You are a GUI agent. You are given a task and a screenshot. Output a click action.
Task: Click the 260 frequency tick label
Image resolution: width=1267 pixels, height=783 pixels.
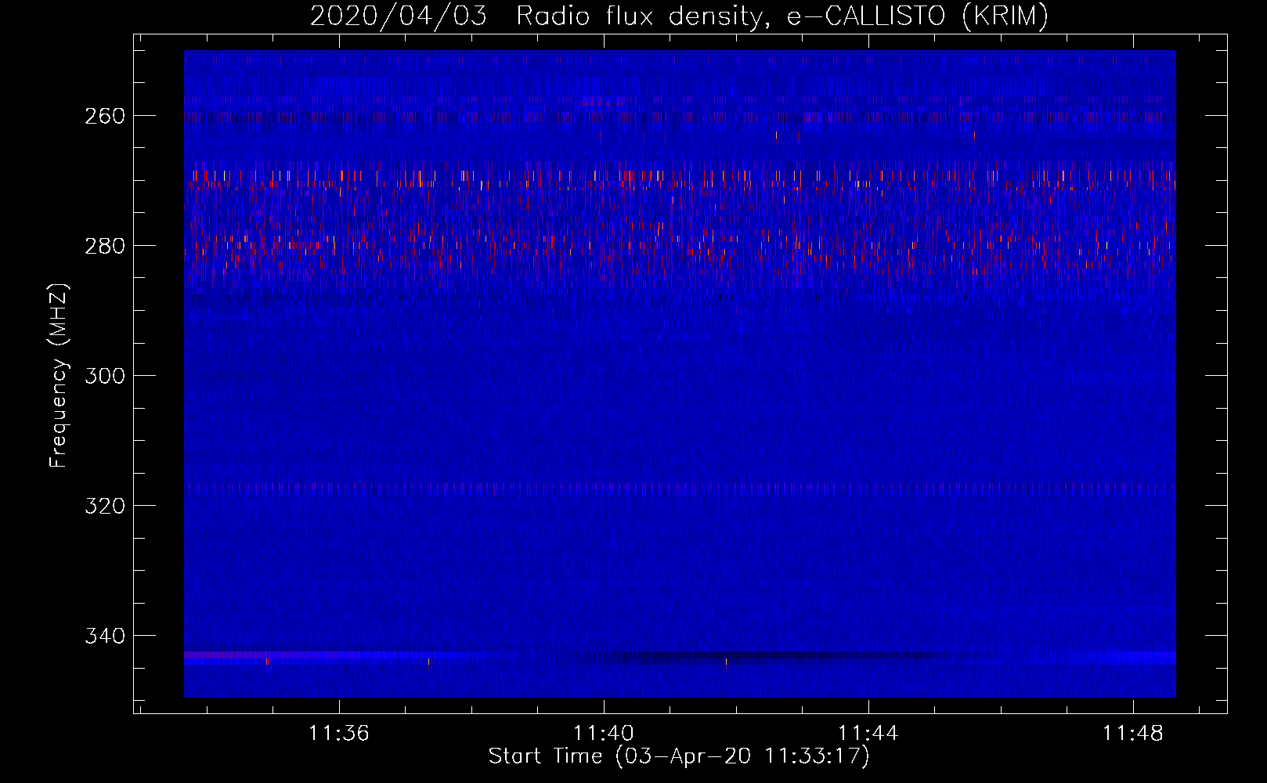click(105, 116)
